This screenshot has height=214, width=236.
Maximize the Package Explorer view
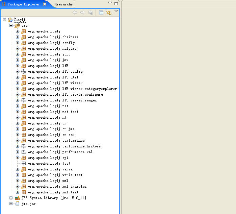(x=116, y=3)
